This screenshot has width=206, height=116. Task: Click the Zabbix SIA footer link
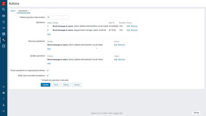click(x=118, y=113)
